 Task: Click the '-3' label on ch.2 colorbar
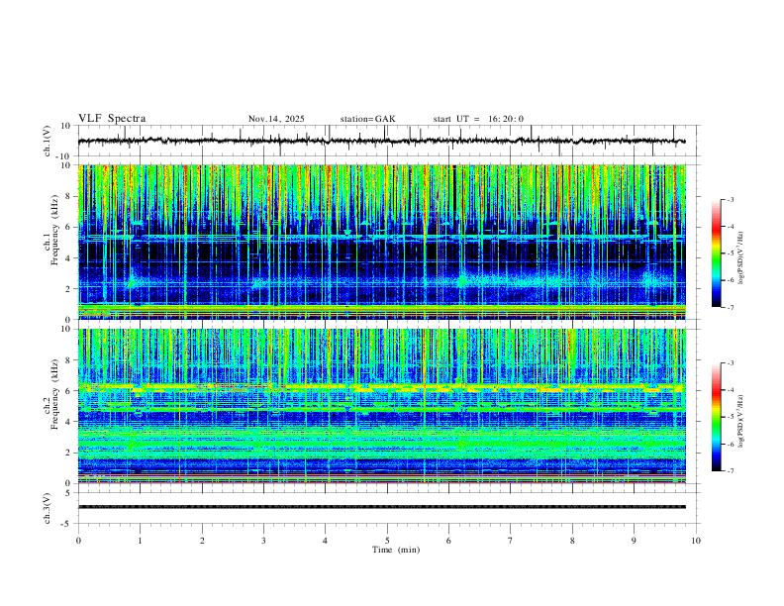[x=731, y=363]
